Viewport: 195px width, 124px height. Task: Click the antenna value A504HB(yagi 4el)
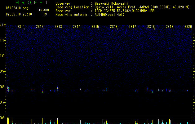pyautogui.click(x=109, y=15)
